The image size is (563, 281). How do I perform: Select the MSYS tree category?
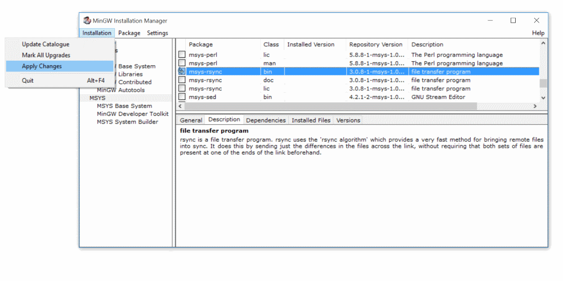coord(97,98)
